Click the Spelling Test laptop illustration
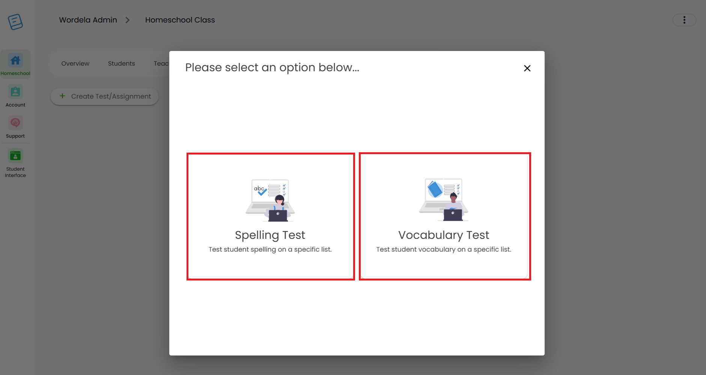Screen dimensions: 706x375 [x=270, y=200]
